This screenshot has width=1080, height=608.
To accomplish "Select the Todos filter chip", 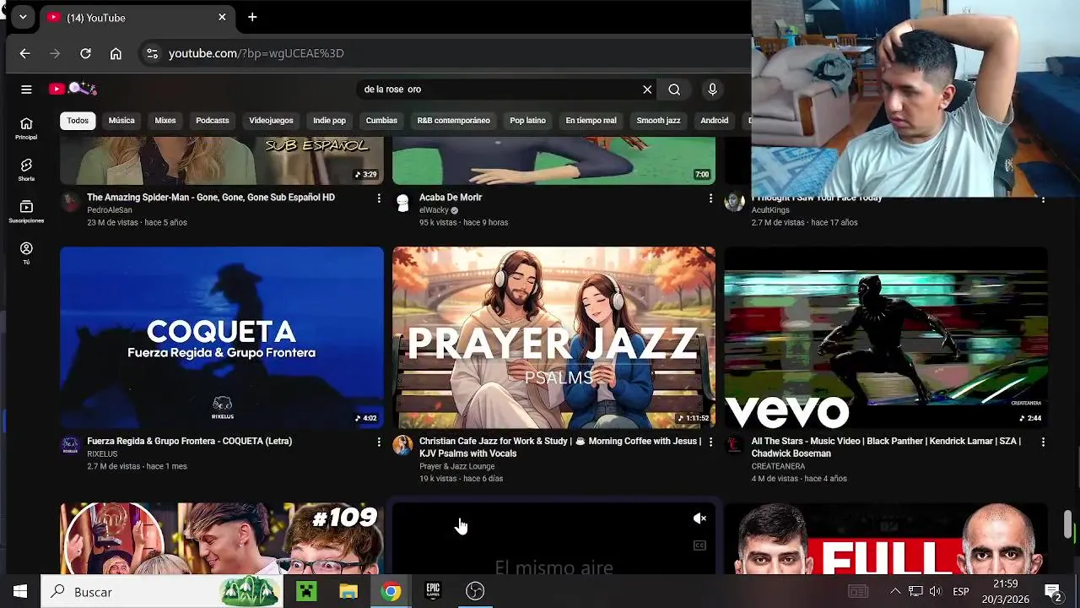I will tap(78, 121).
